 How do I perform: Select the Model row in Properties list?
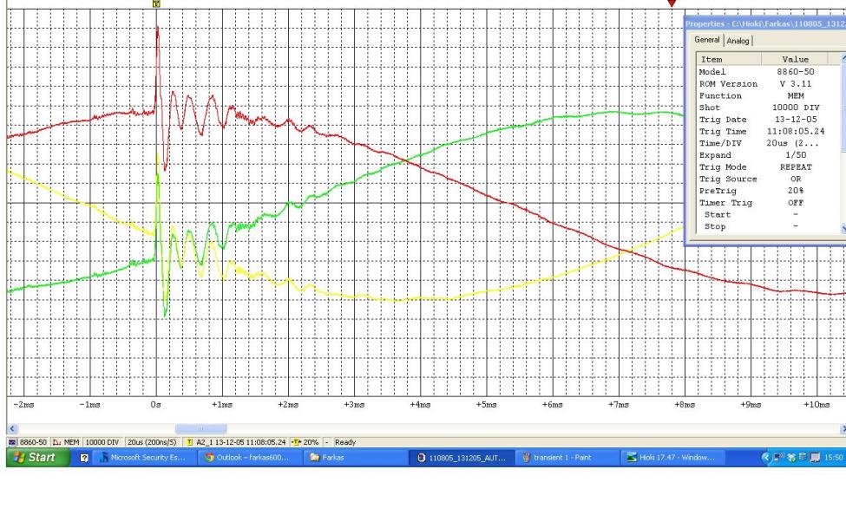point(768,72)
